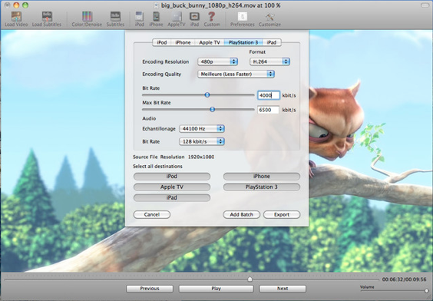The height and width of the screenshot is (301, 433).
Task: Switch to the iPad tab
Action: pos(272,42)
